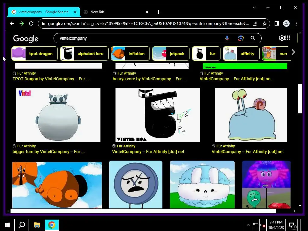Switch to the New Tab tab

pos(116,12)
